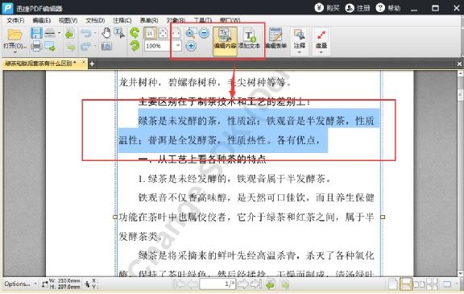Viewport: 464px width, 294px height.
Task: Click the scanner icon in toolbar
Action: (x=50, y=33)
